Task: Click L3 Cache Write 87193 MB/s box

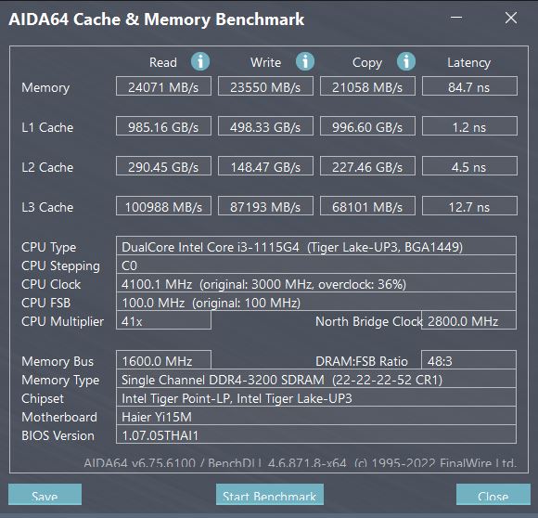Action: (265, 205)
